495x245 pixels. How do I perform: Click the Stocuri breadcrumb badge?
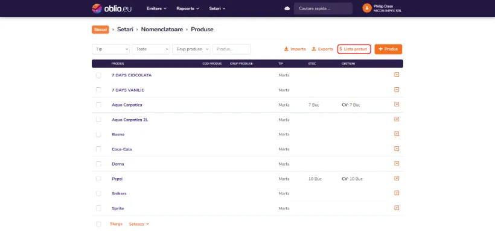100,29
